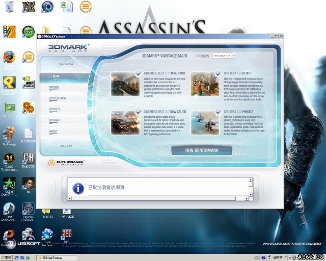Click the RUN BENCHMARK button
The image size is (326, 261).
[202, 150]
